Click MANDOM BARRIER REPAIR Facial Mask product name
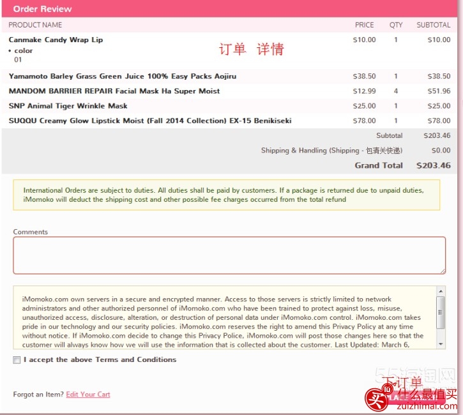 tap(114, 91)
